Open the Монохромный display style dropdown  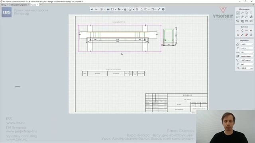pyautogui.click(x=247, y=56)
